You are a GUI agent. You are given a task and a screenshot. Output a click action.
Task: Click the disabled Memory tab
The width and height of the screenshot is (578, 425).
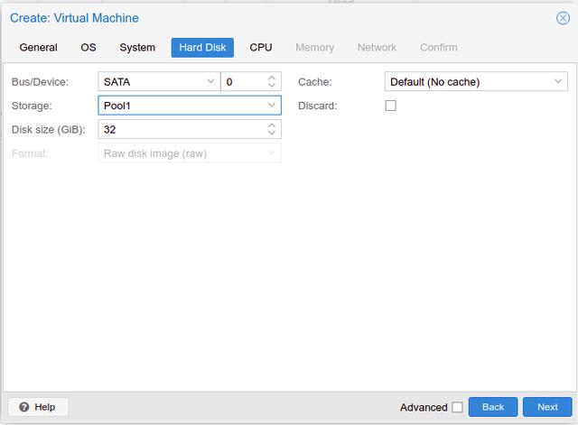tap(314, 48)
